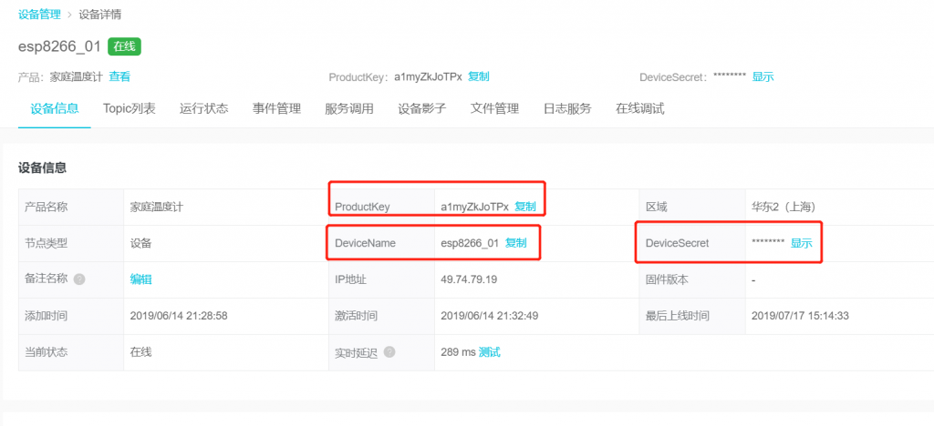Click the 289 ms latency value
The image size is (934, 426).
[x=458, y=352]
